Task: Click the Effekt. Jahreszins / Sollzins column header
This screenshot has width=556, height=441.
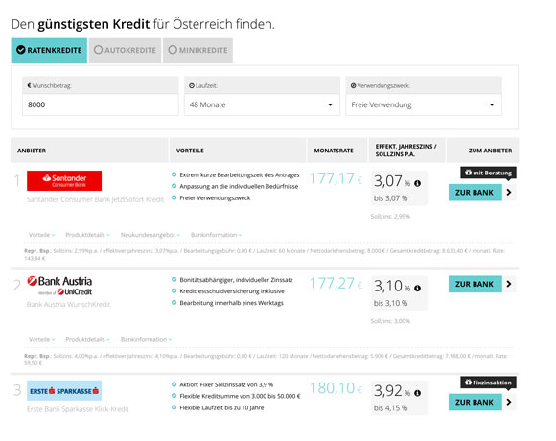Action: [406, 151]
